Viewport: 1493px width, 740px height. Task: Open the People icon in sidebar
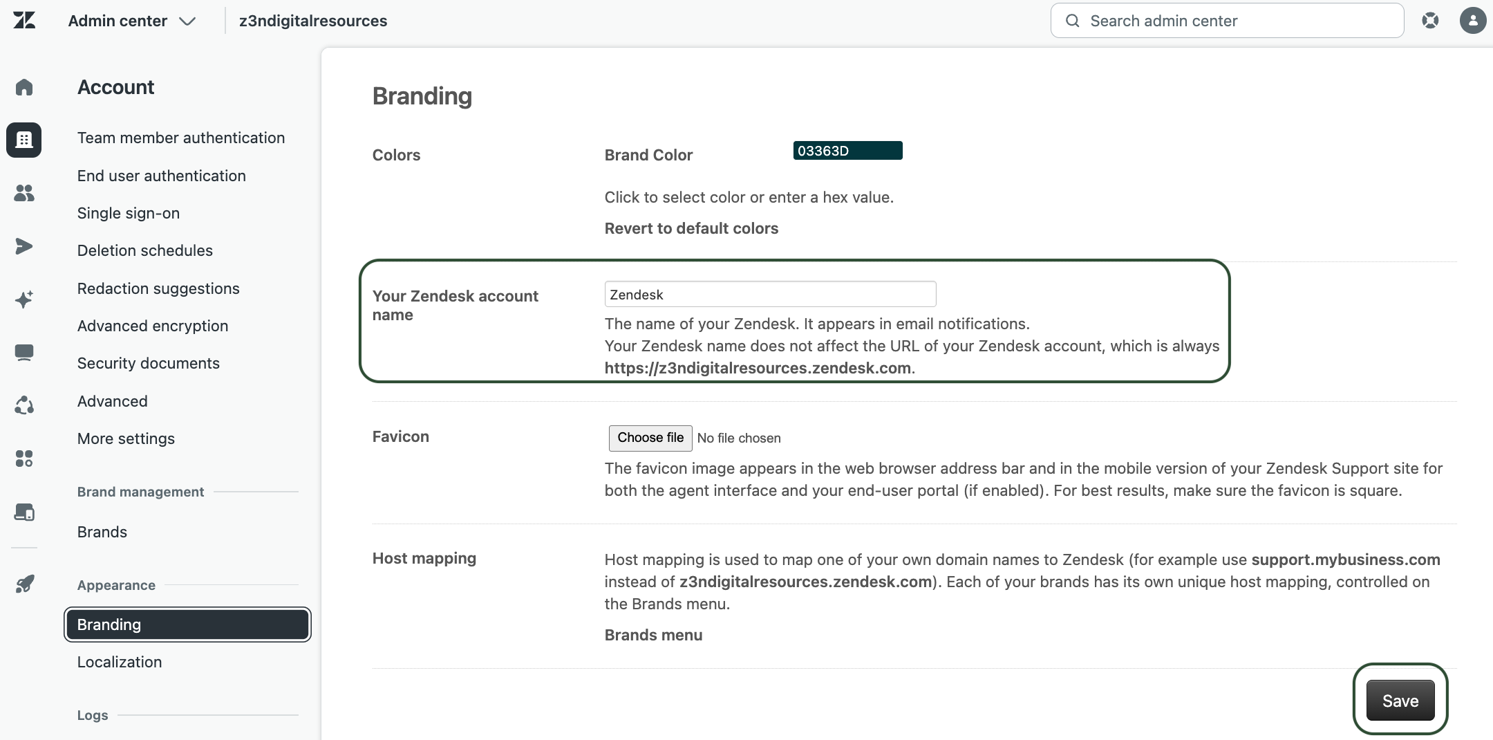24,193
